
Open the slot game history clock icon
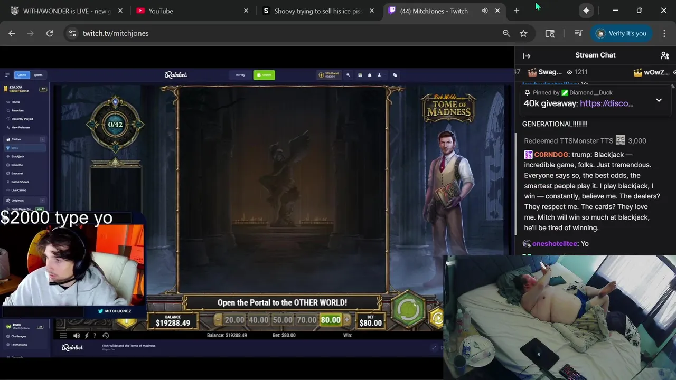point(106,336)
